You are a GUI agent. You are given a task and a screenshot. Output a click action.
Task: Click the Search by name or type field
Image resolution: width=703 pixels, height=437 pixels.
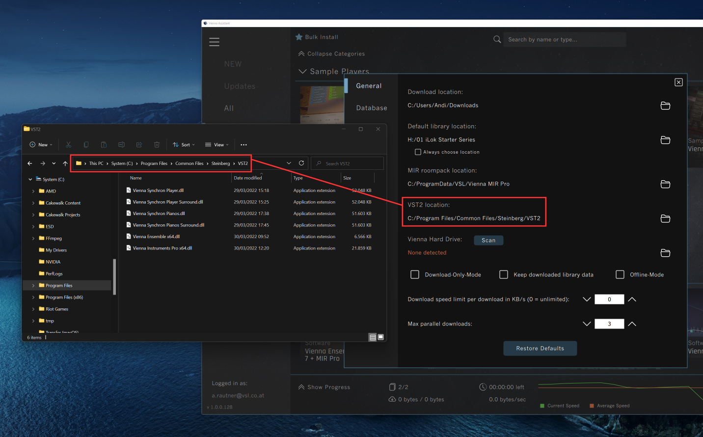pyautogui.click(x=565, y=39)
